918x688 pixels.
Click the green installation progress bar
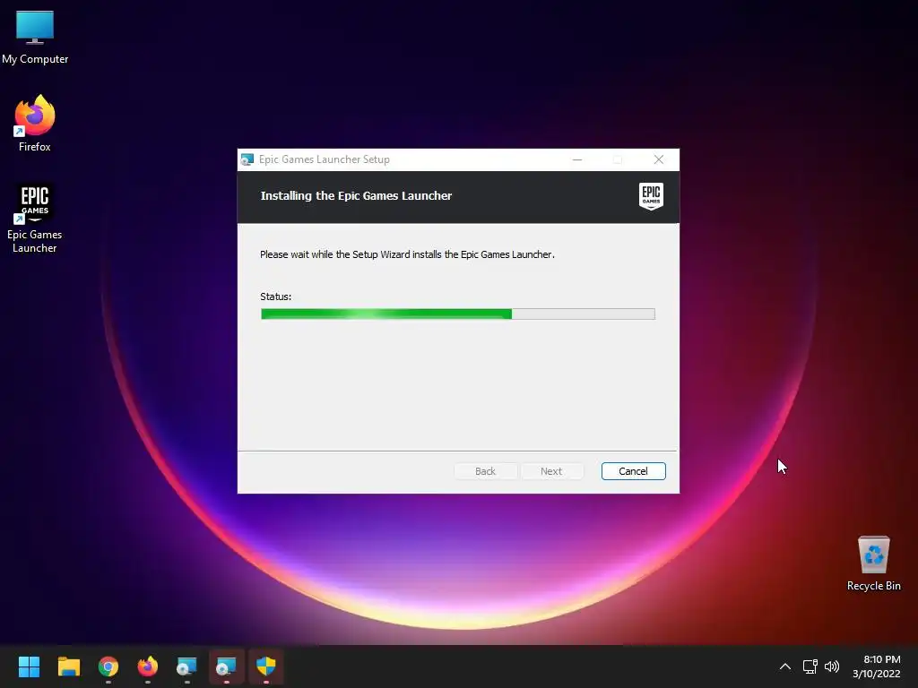[x=458, y=314]
